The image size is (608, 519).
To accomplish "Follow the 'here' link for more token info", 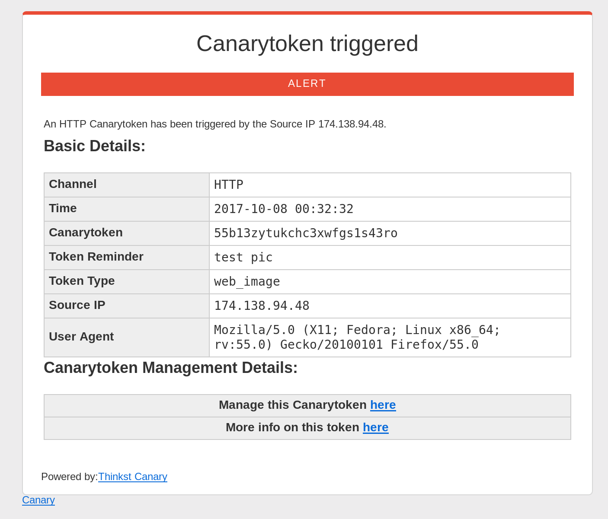I will pos(375,427).
